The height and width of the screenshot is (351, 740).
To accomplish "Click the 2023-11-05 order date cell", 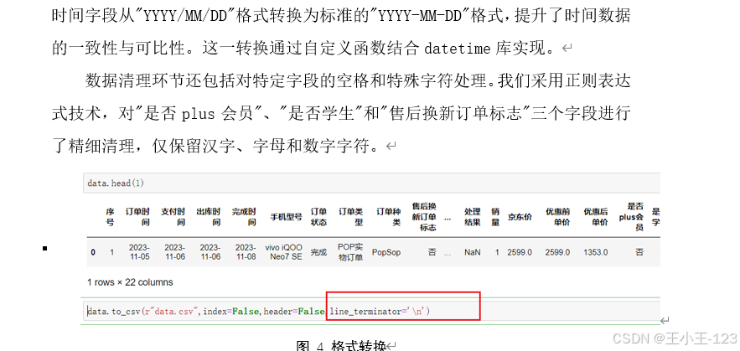I will [139, 252].
